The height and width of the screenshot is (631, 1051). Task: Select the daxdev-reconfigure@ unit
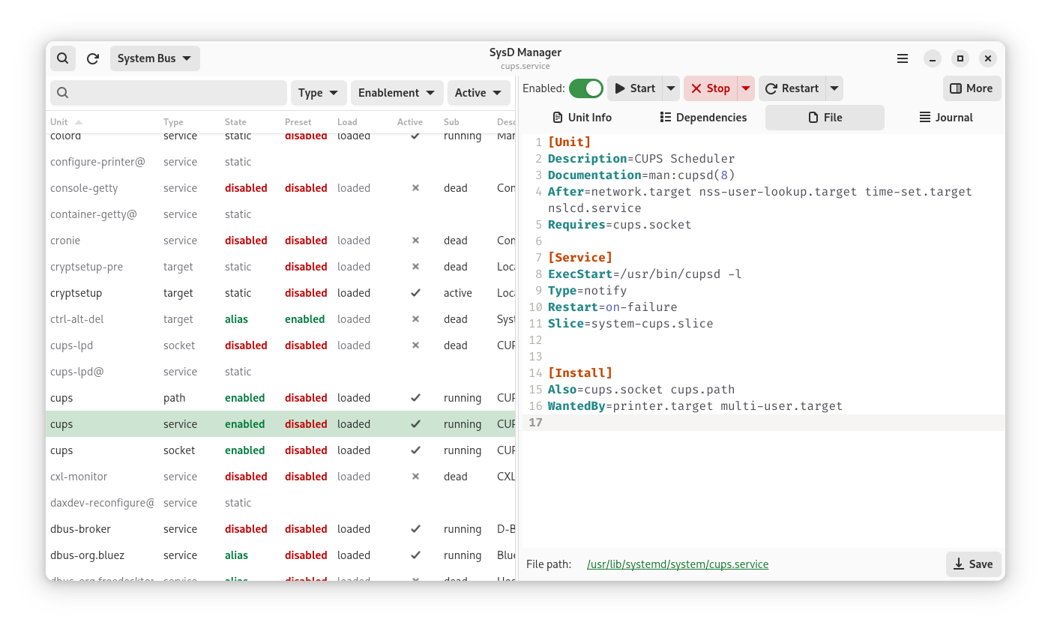pyautogui.click(x=281, y=503)
